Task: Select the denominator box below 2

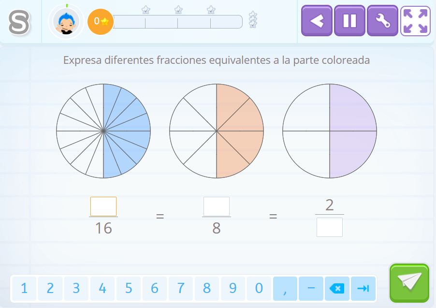Action: (x=330, y=227)
